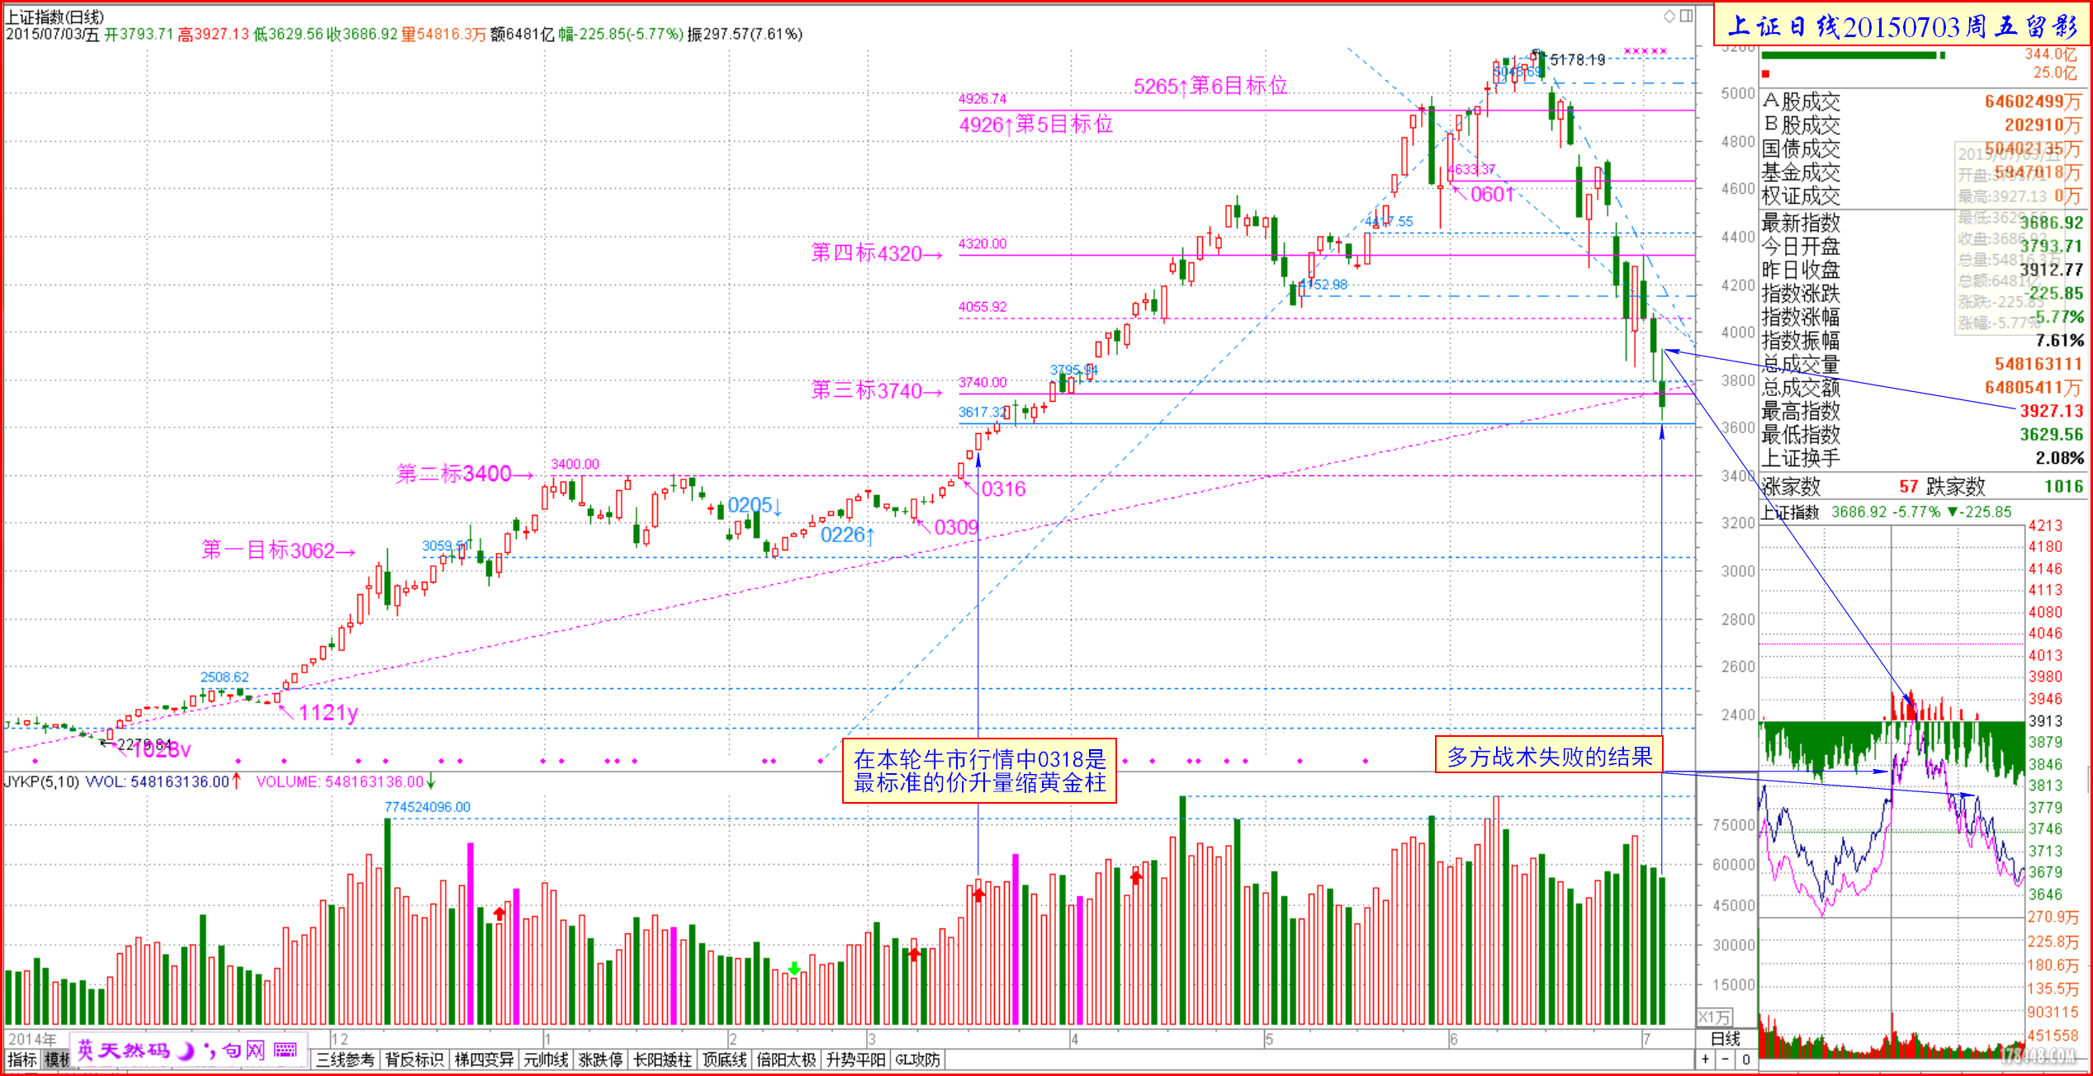
Task: Select the 指标 tab
Action: (21, 1059)
